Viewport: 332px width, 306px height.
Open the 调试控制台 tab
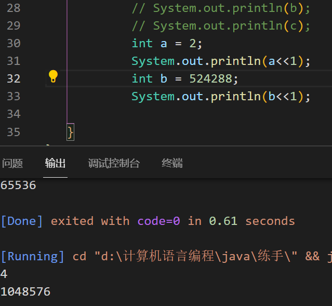click(x=114, y=164)
